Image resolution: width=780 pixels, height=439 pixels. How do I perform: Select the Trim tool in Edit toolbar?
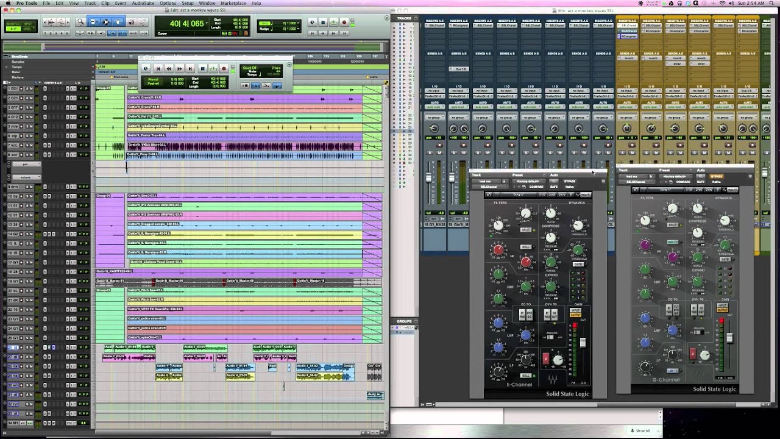[x=93, y=22]
